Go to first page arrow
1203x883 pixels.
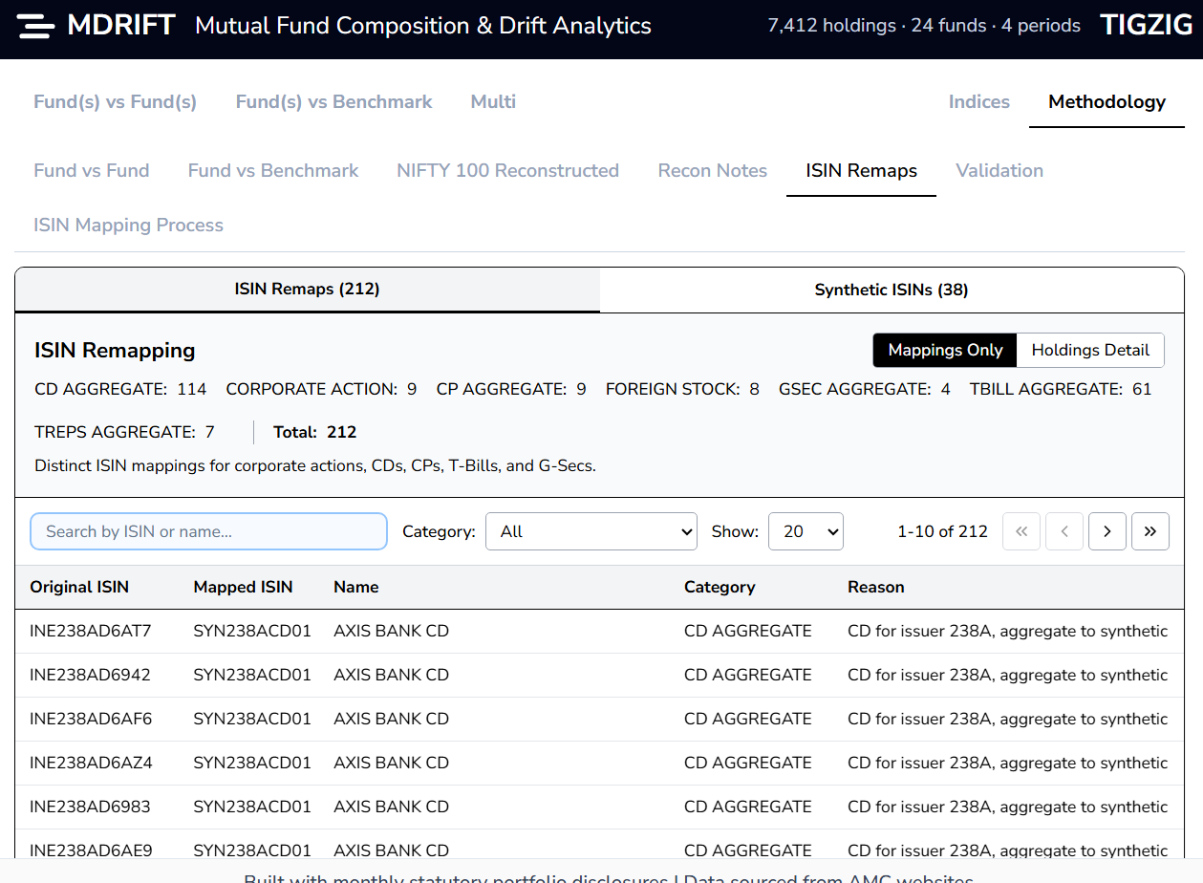pyautogui.click(x=1020, y=531)
